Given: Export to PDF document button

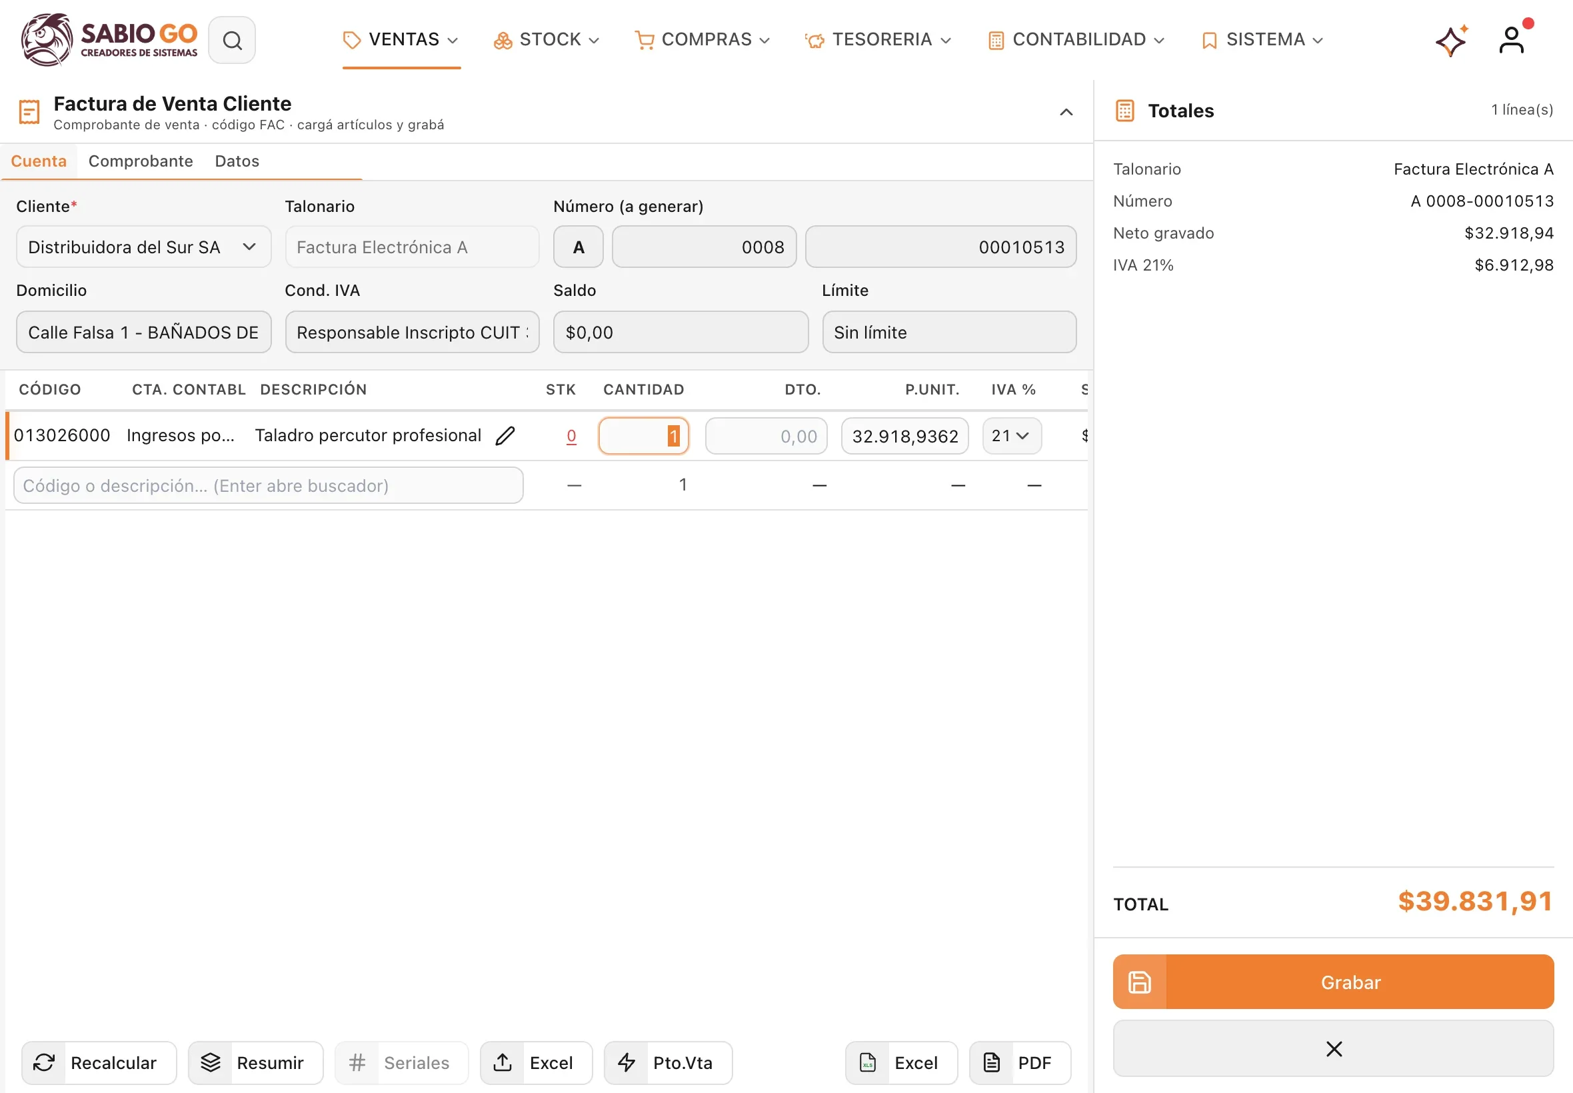Looking at the screenshot, I should coord(1020,1063).
